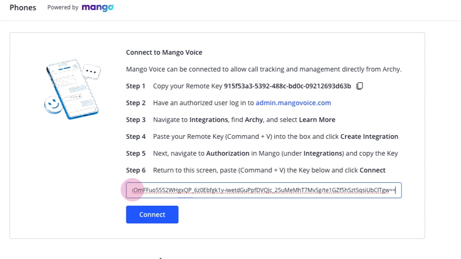Focus the Key input field
The image size is (461, 259).
coord(263,190)
